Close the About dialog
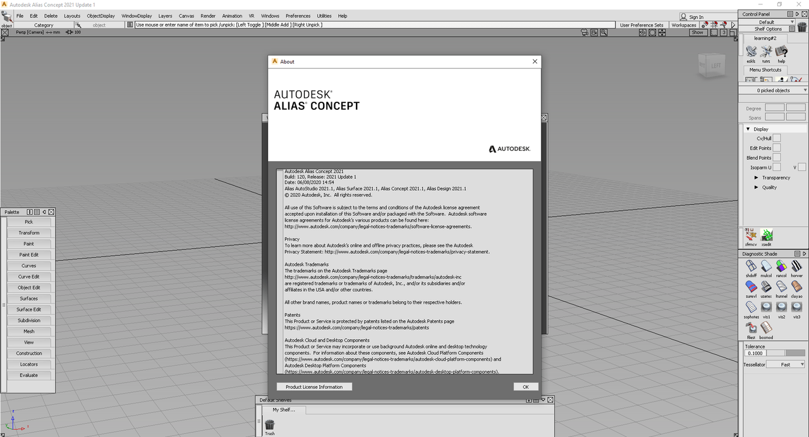 tap(535, 61)
